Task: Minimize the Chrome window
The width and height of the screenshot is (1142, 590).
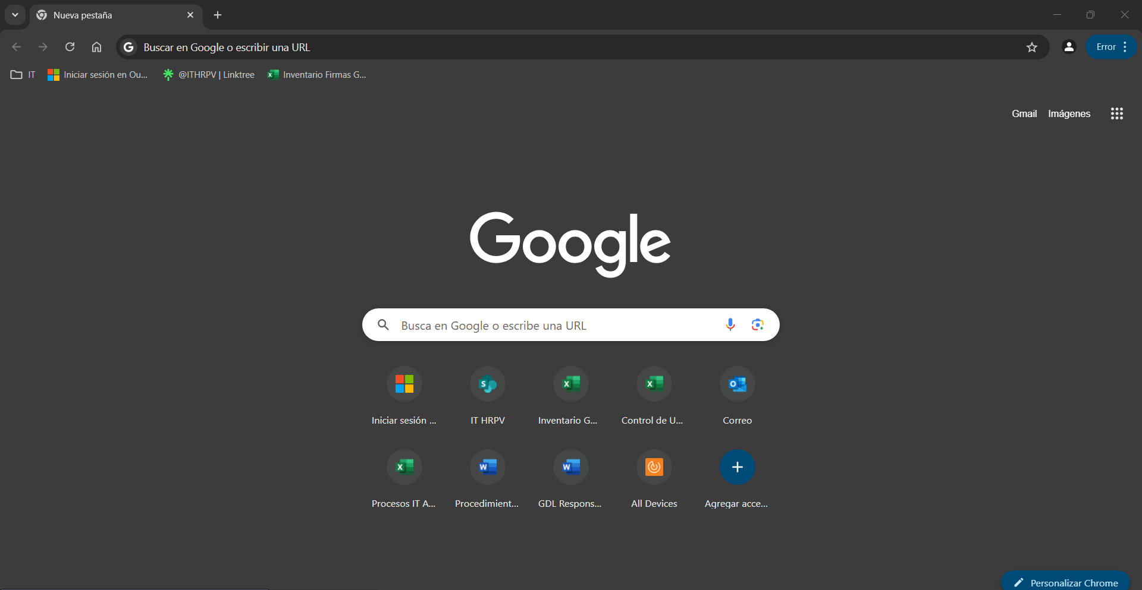Action: click(1057, 15)
